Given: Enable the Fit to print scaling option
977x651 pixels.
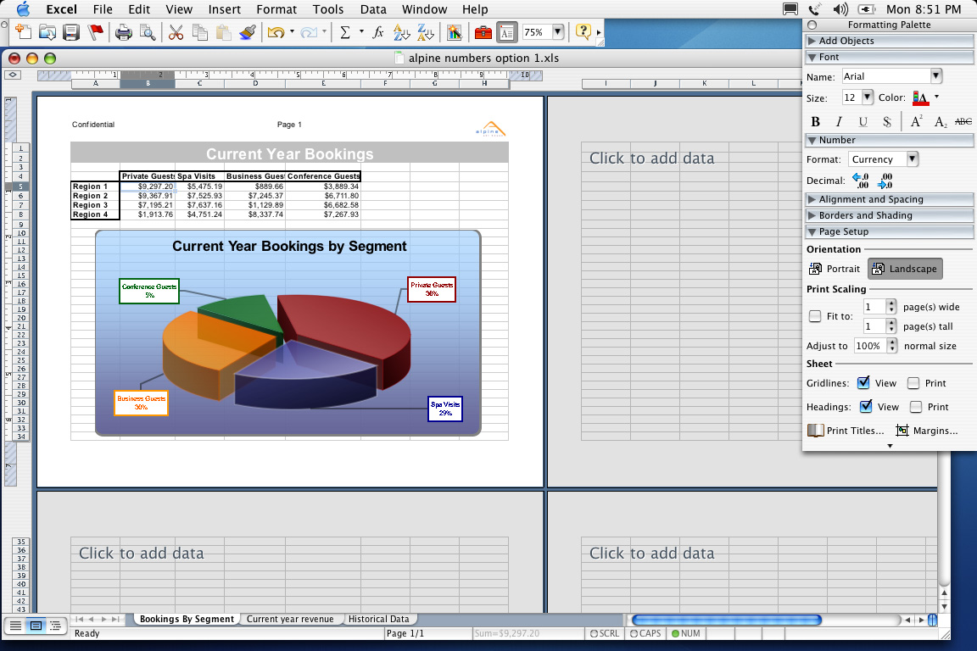Looking at the screenshot, I should pyautogui.click(x=816, y=316).
